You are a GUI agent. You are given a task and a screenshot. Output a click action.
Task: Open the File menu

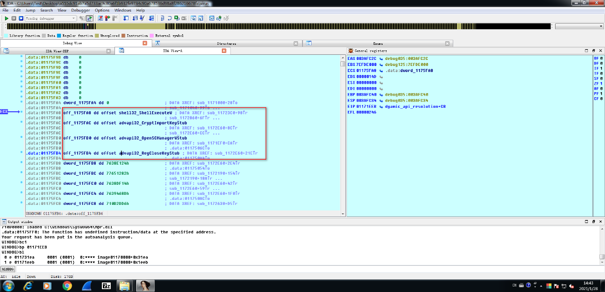pos(5,10)
